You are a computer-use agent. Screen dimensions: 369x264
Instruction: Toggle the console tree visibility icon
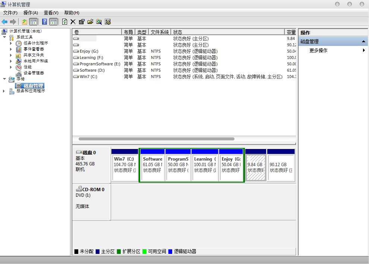(x=33, y=22)
